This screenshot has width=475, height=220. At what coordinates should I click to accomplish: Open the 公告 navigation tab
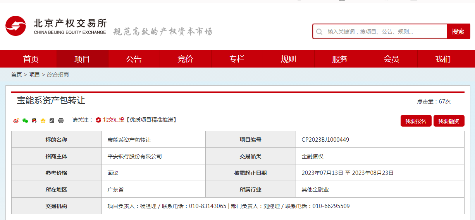[x=134, y=59]
